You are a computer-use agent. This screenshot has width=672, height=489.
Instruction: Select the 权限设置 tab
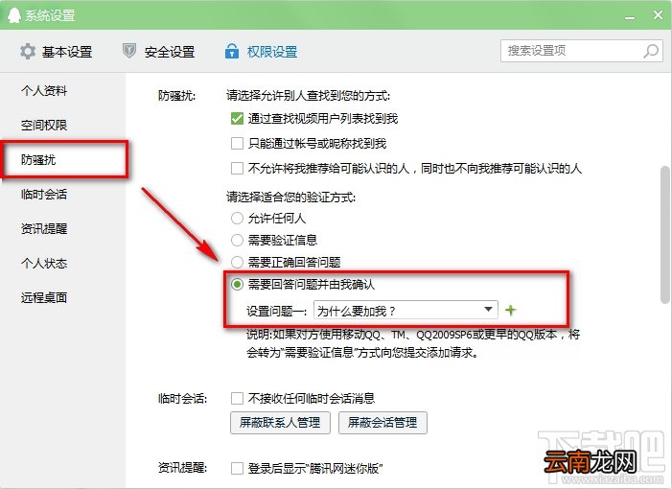261,52
